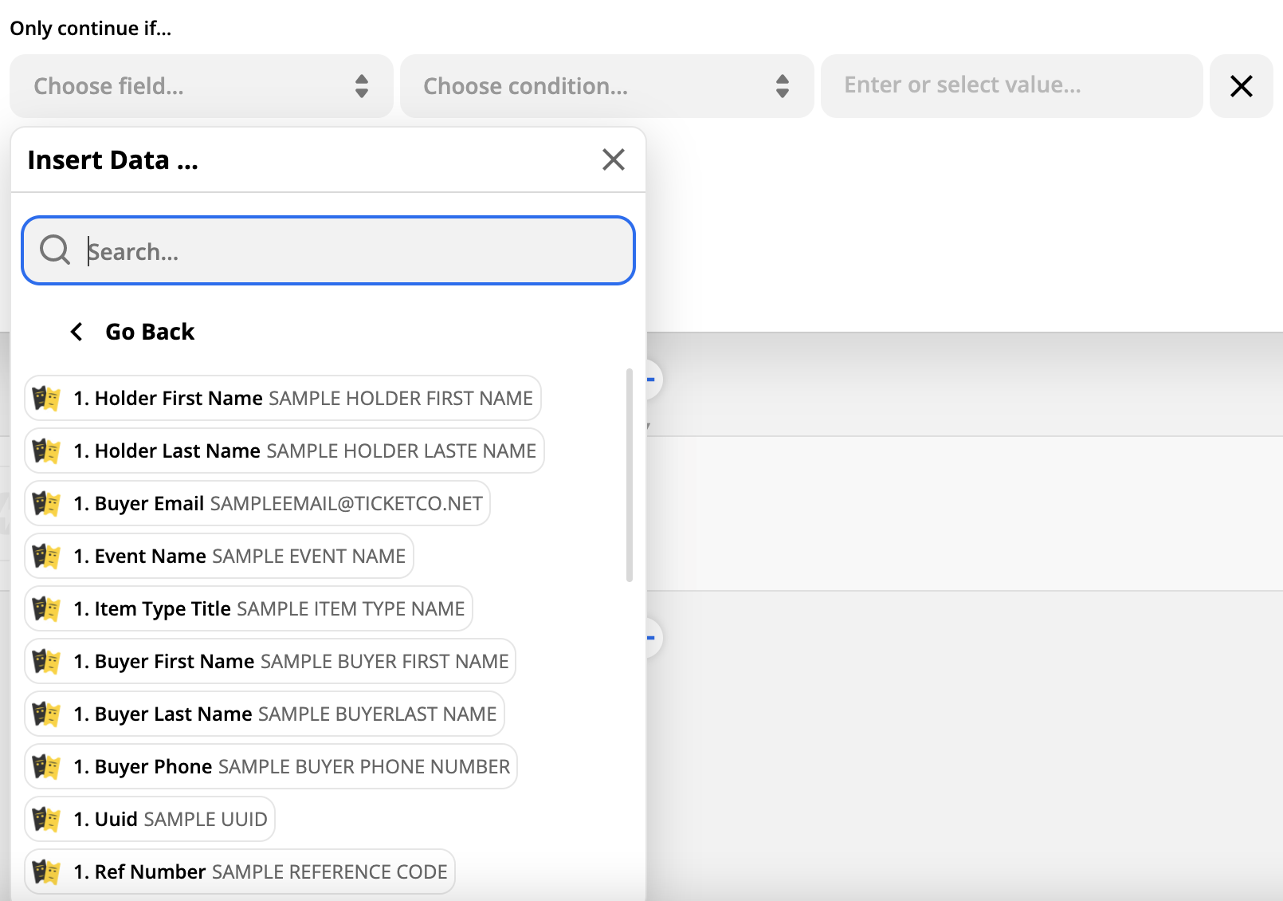1283x901 pixels.
Task: Remove the filter condition row
Action: pyautogui.click(x=1241, y=86)
